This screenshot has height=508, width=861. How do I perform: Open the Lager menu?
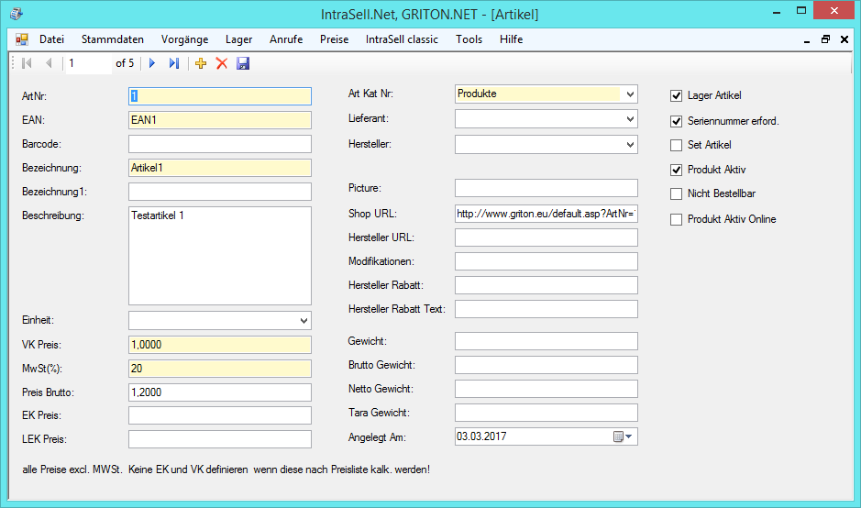pyautogui.click(x=239, y=39)
